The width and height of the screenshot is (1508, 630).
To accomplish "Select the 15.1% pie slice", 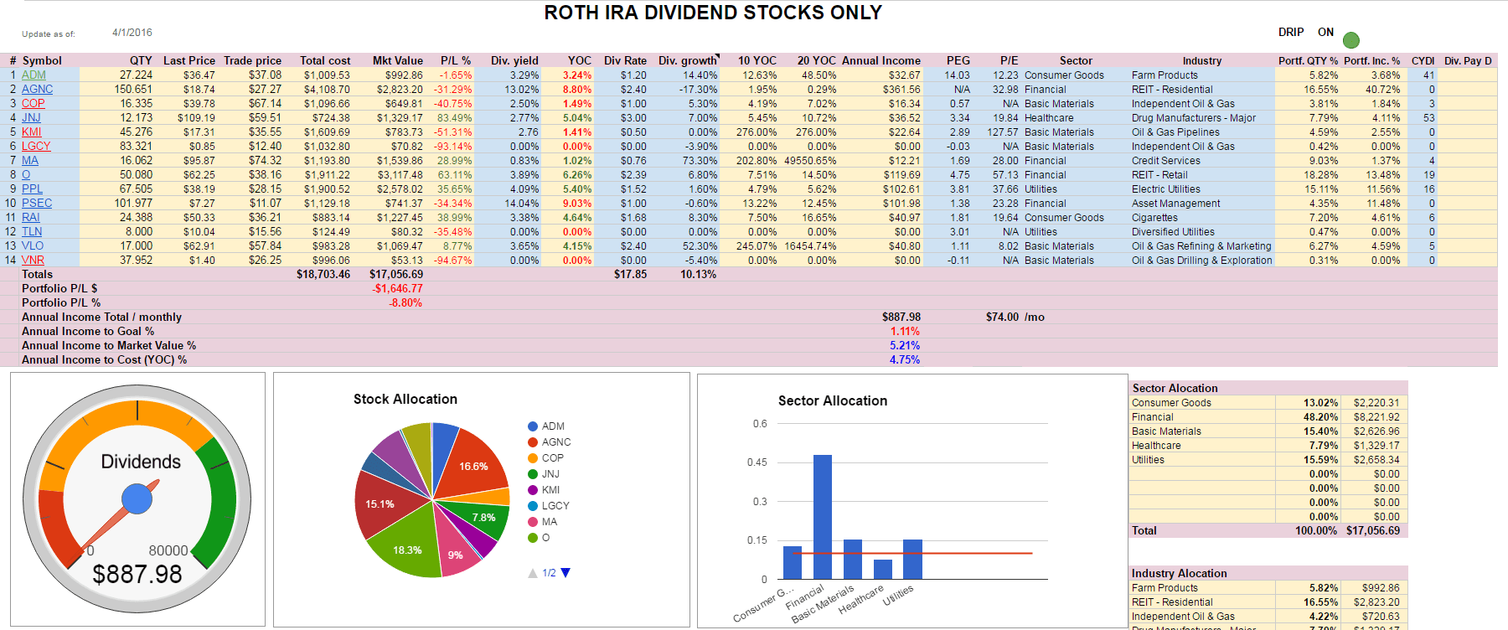I will (x=381, y=504).
